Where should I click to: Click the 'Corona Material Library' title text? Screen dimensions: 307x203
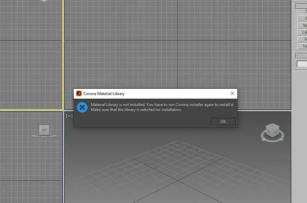[104, 94]
